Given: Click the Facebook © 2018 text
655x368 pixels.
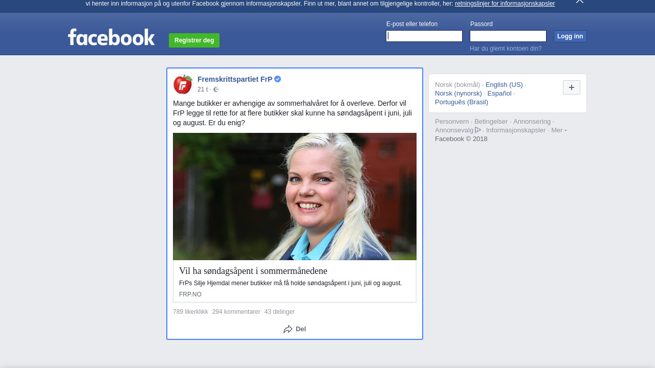Looking at the screenshot, I should point(461,139).
